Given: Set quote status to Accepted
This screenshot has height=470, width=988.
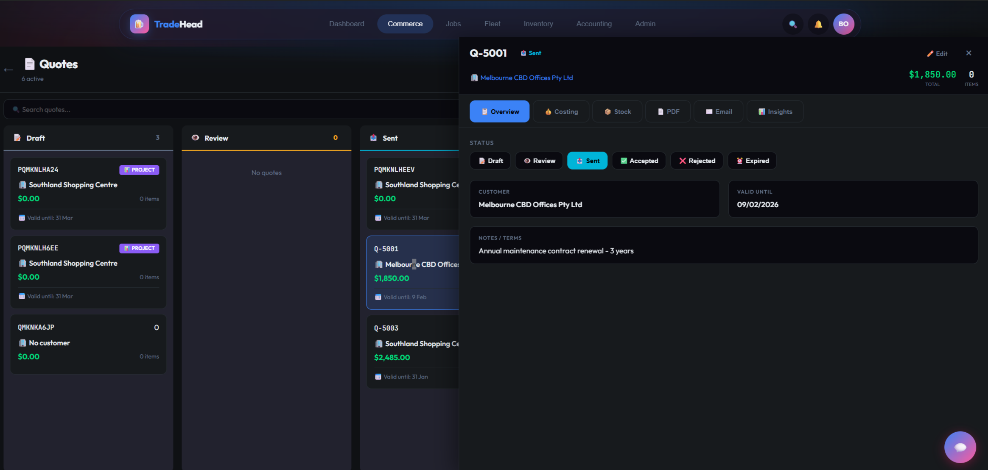Looking at the screenshot, I should 639,161.
